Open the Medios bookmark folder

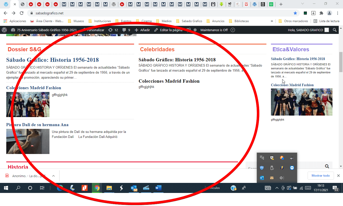(x=164, y=21)
